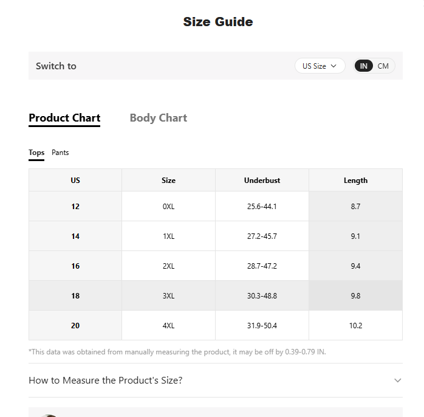Select the US 12 row cell

pyautogui.click(x=75, y=206)
